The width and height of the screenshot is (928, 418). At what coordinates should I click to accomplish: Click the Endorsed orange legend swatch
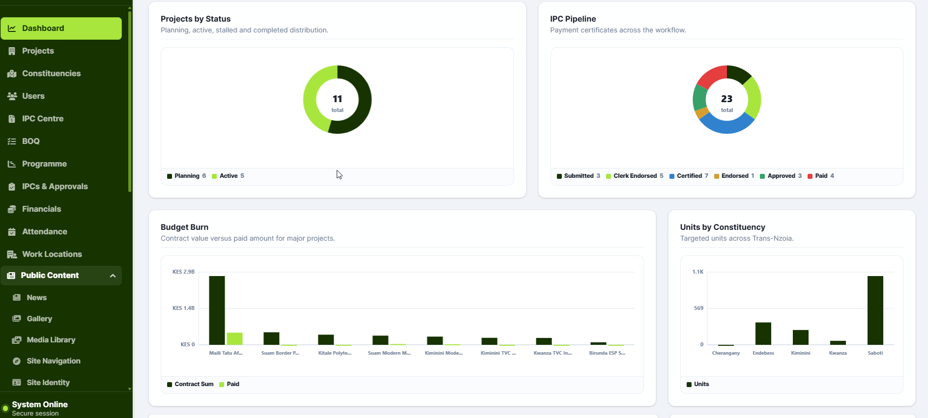[x=717, y=176]
